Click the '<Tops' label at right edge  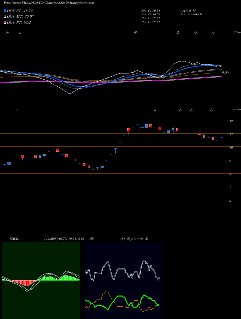pyautogui.click(x=237, y=32)
